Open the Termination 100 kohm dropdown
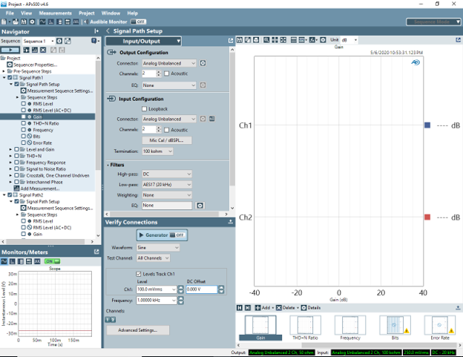The width and height of the screenshot is (463, 357). click(x=157, y=151)
